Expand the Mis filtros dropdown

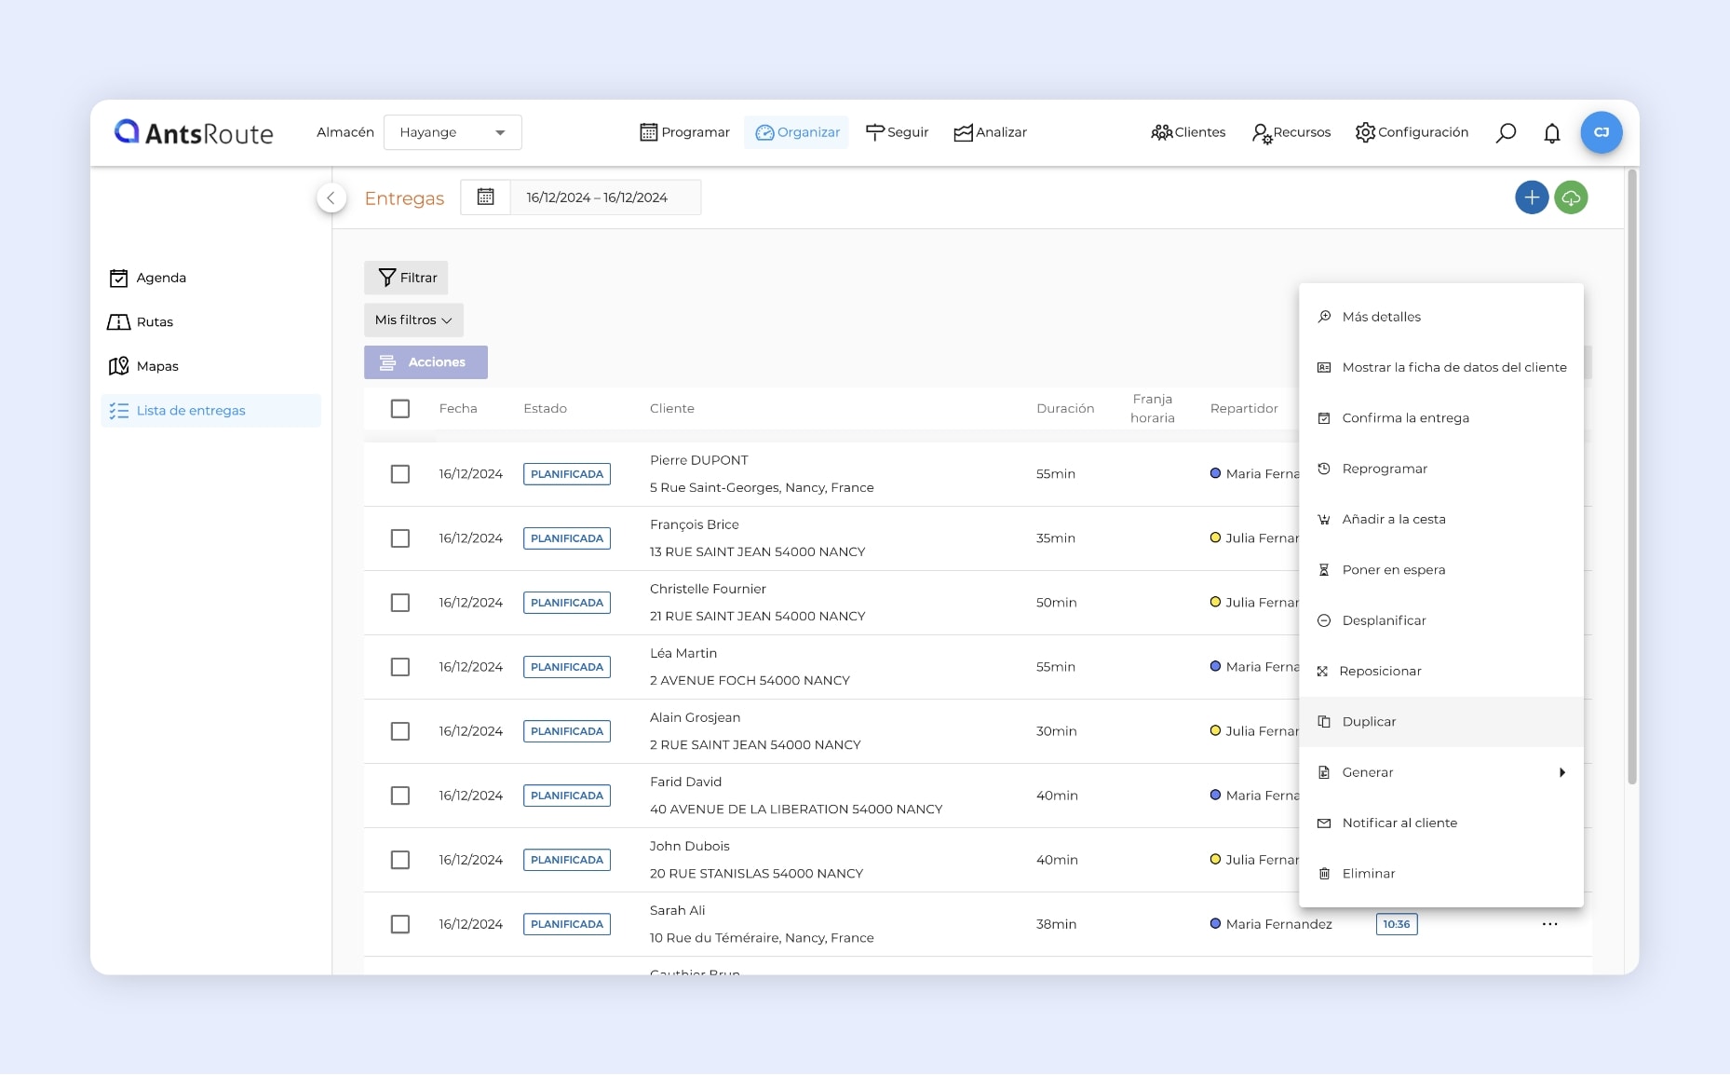point(413,320)
